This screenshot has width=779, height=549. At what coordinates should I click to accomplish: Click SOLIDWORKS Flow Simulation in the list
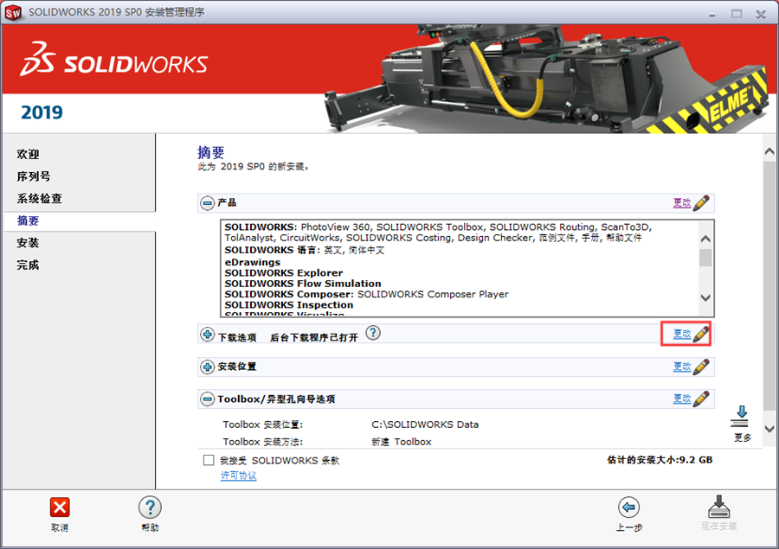click(x=303, y=284)
